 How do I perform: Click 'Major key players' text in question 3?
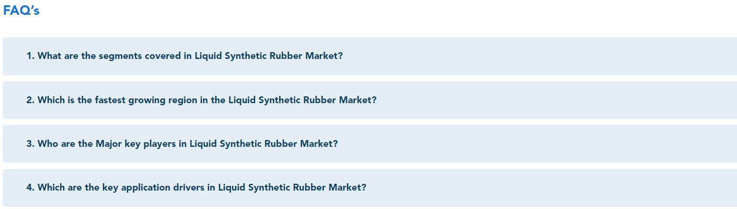coord(135,144)
